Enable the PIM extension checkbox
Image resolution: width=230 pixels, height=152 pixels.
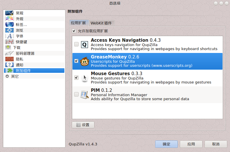(76, 94)
